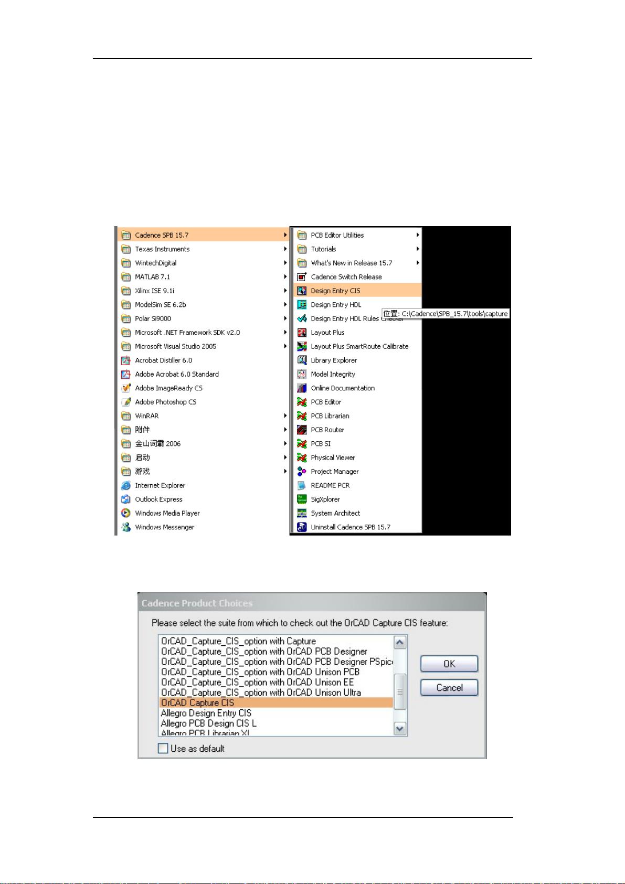Launch SigXplorer icon
The image size is (625, 884).
click(302, 499)
